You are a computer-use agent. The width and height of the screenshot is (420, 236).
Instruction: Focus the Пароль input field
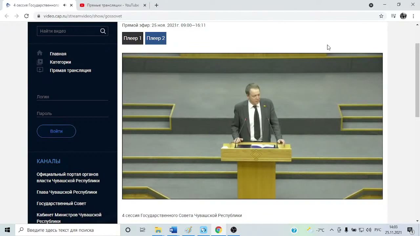point(73,113)
